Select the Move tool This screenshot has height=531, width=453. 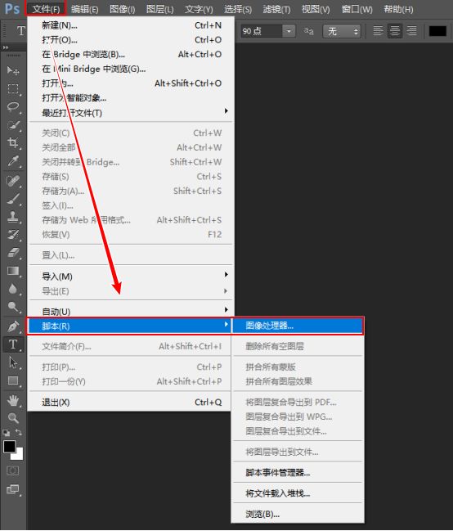tap(13, 70)
